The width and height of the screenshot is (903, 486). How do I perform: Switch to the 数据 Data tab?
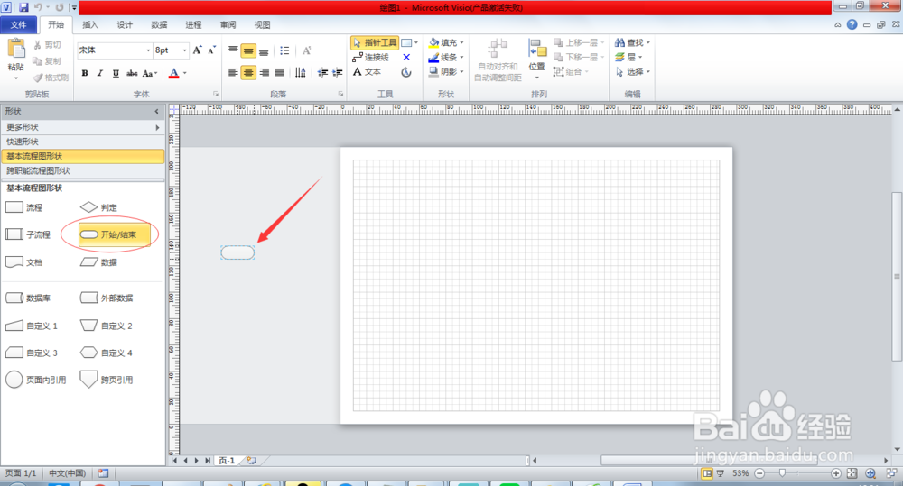click(159, 24)
